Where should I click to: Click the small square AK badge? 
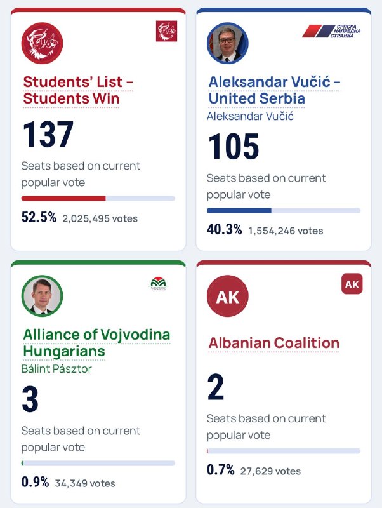tap(352, 284)
